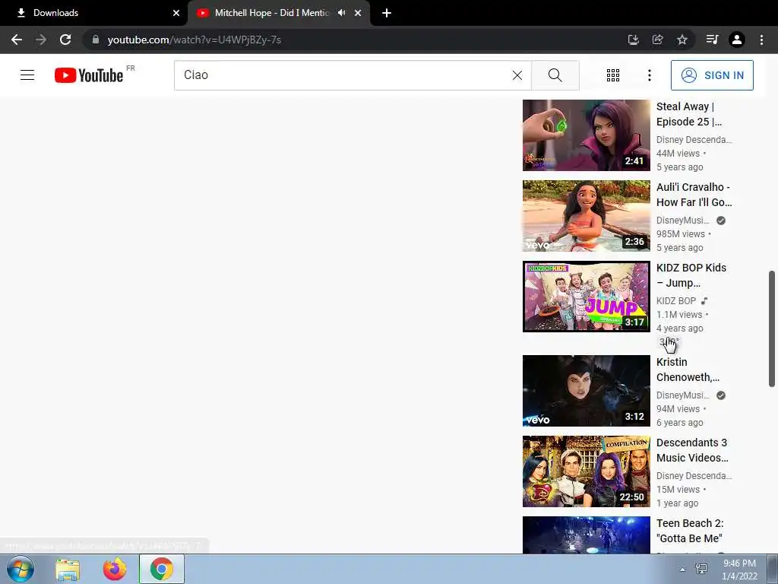Open the Windows Start menu
This screenshot has width=778, height=584.
[x=20, y=569]
